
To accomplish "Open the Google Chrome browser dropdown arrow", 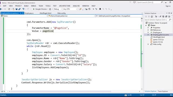I will coord(48,9).
